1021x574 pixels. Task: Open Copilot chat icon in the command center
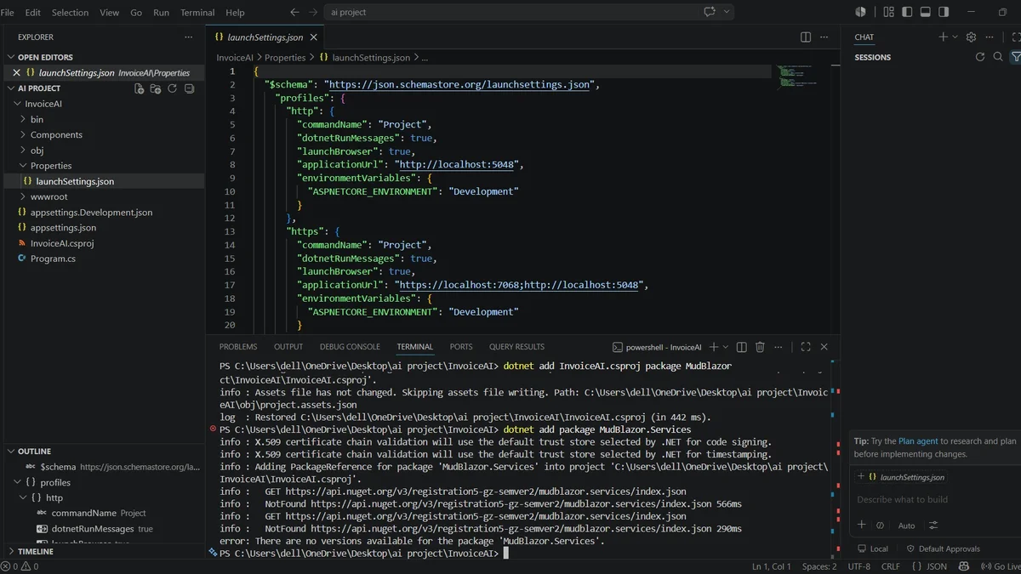coord(710,12)
